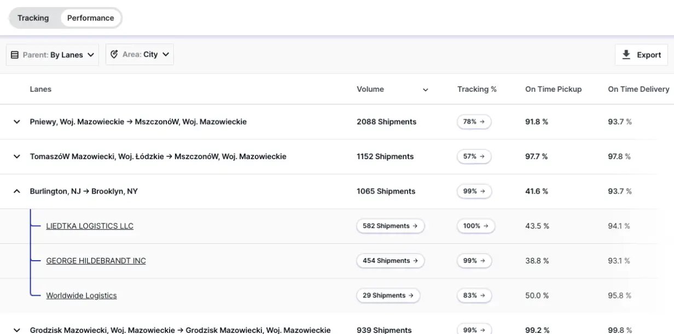Open the Parent: By Lanes dropdown

tap(53, 55)
